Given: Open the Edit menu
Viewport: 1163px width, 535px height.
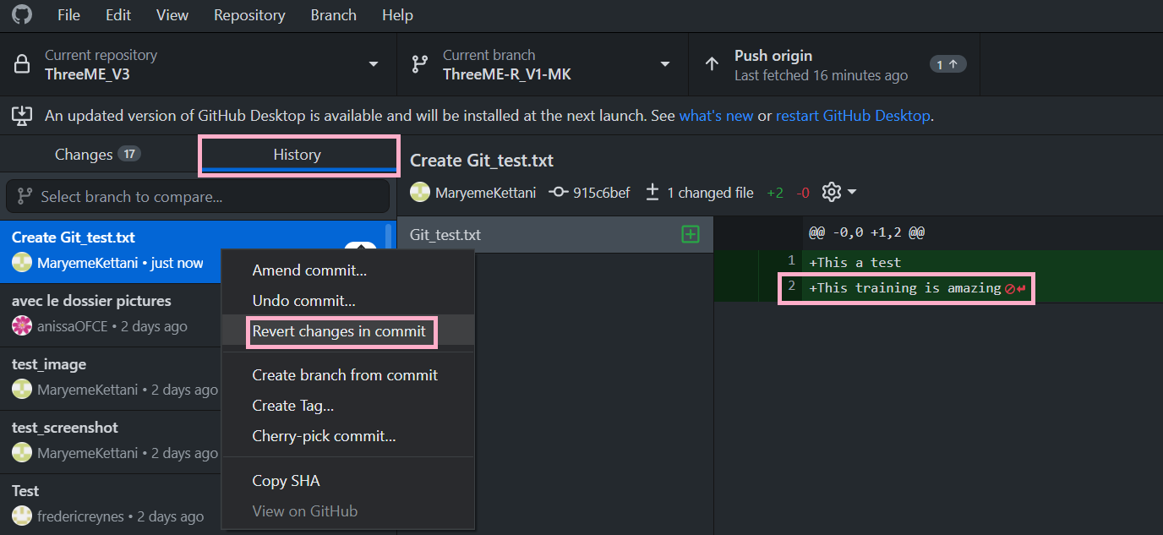Looking at the screenshot, I should pyautogui.click(x=118, y=15).
